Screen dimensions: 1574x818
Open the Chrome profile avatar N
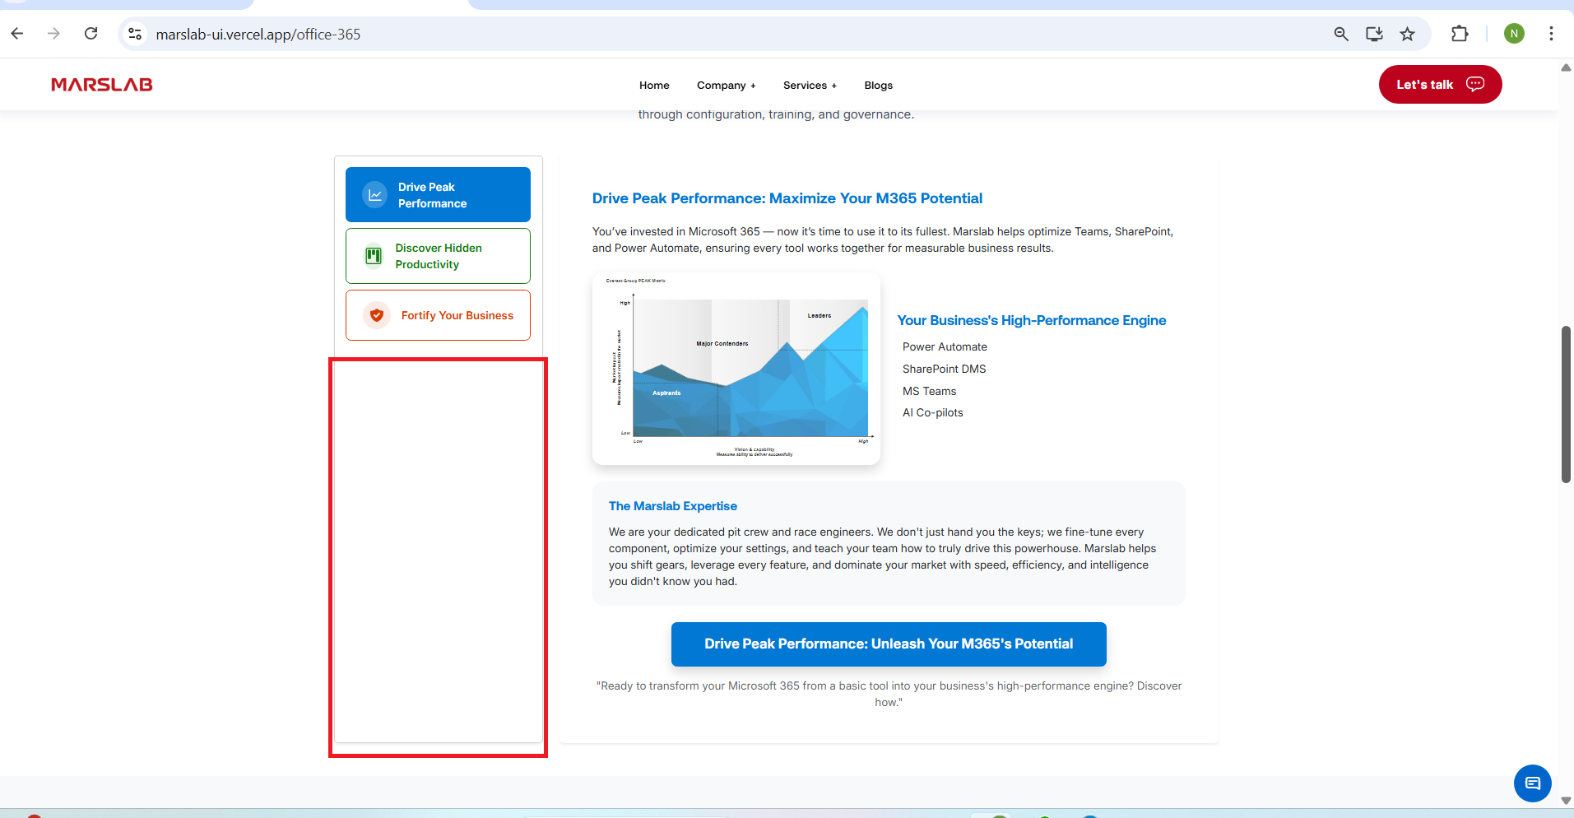pos(1513,34)
